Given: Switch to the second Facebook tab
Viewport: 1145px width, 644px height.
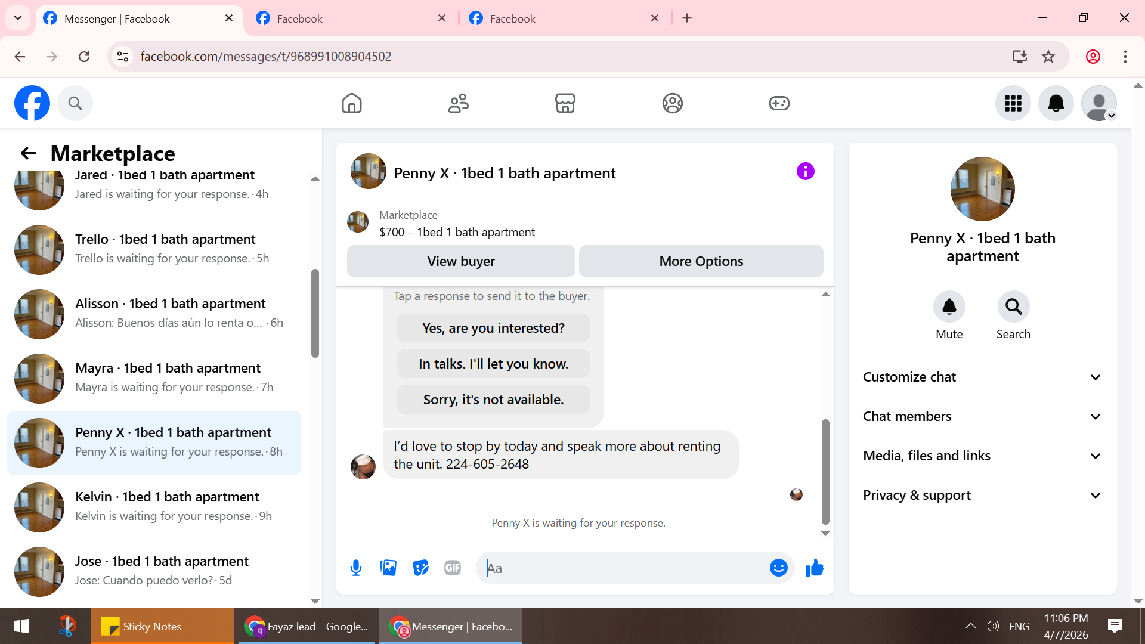Looking at the screenshot, I should [352, 18].
